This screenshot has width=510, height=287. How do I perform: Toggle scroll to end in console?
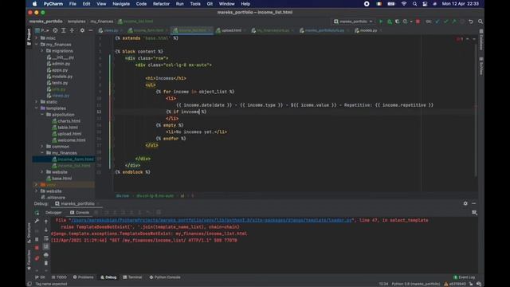click(46, 246)
